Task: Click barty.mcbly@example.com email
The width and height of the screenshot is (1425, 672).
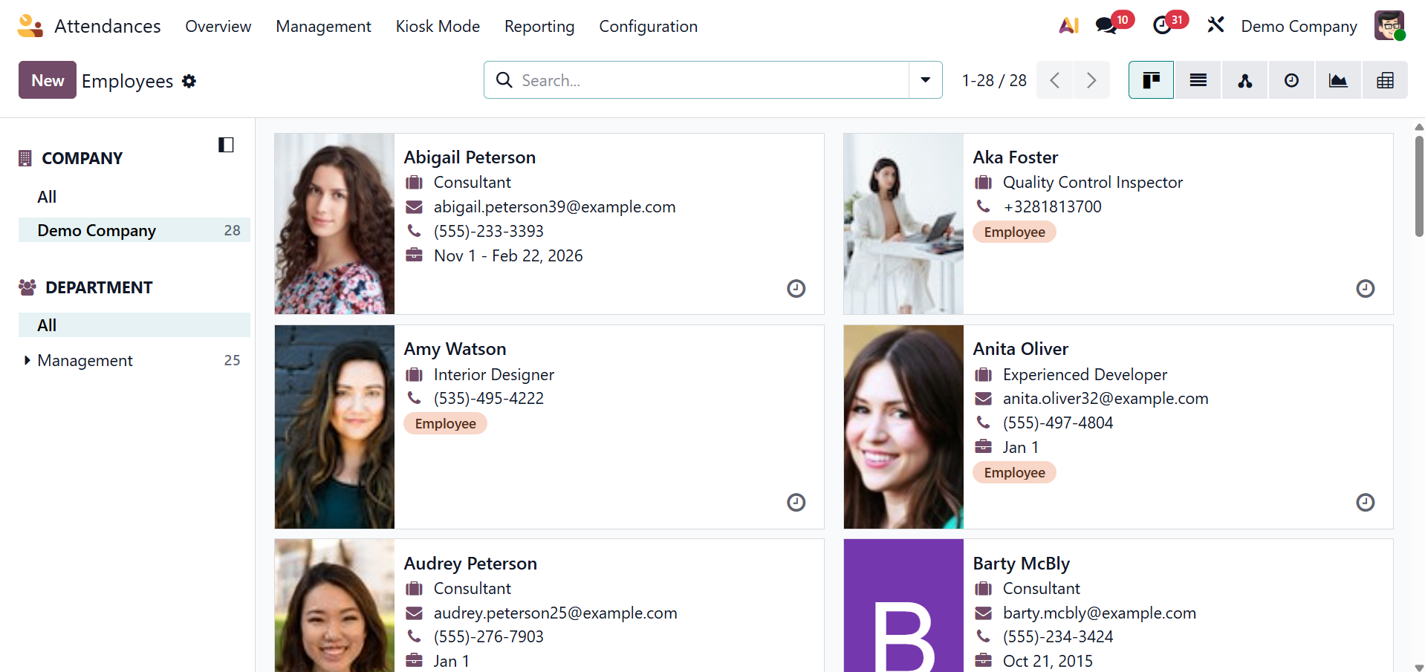Action: (x=1100, y=613)
